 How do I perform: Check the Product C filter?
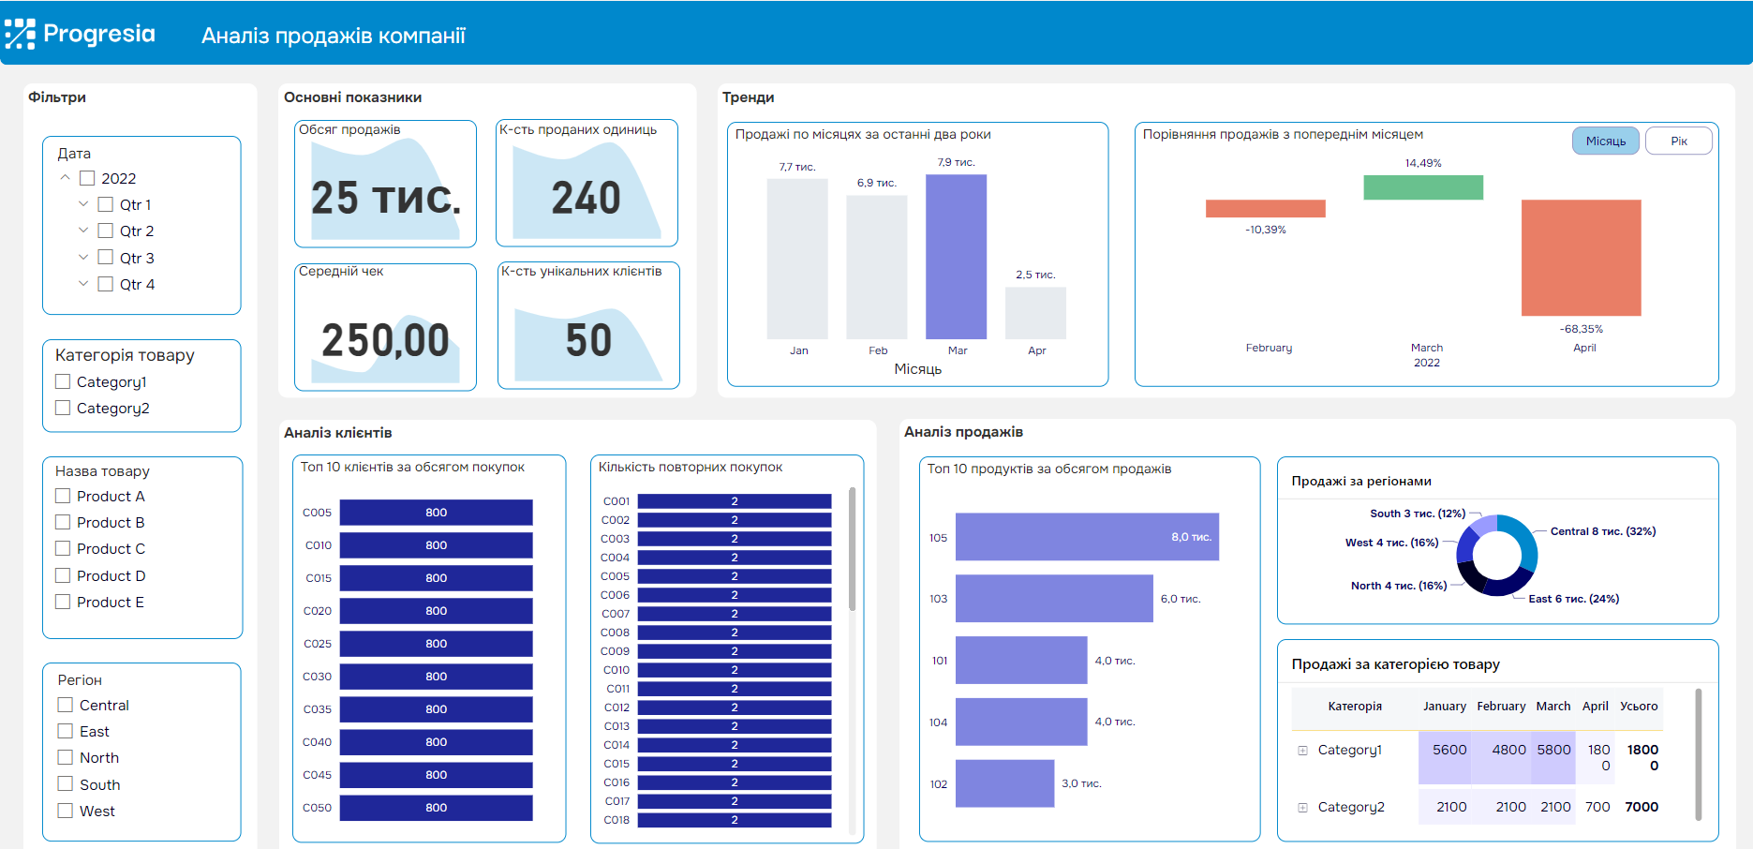(63, 548)
